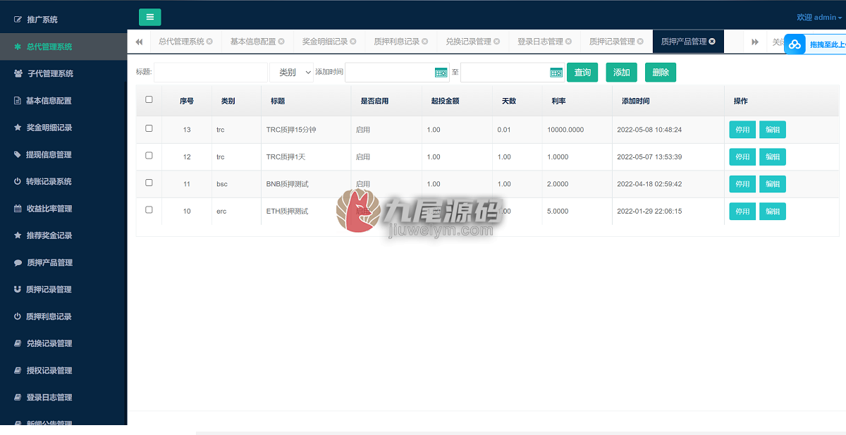Focus the end date input after 至
The width and height of the screenshot is (846, 435).
point(512,73)
